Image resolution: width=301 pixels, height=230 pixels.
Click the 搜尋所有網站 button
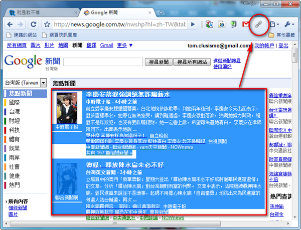(x=192, y=62)
